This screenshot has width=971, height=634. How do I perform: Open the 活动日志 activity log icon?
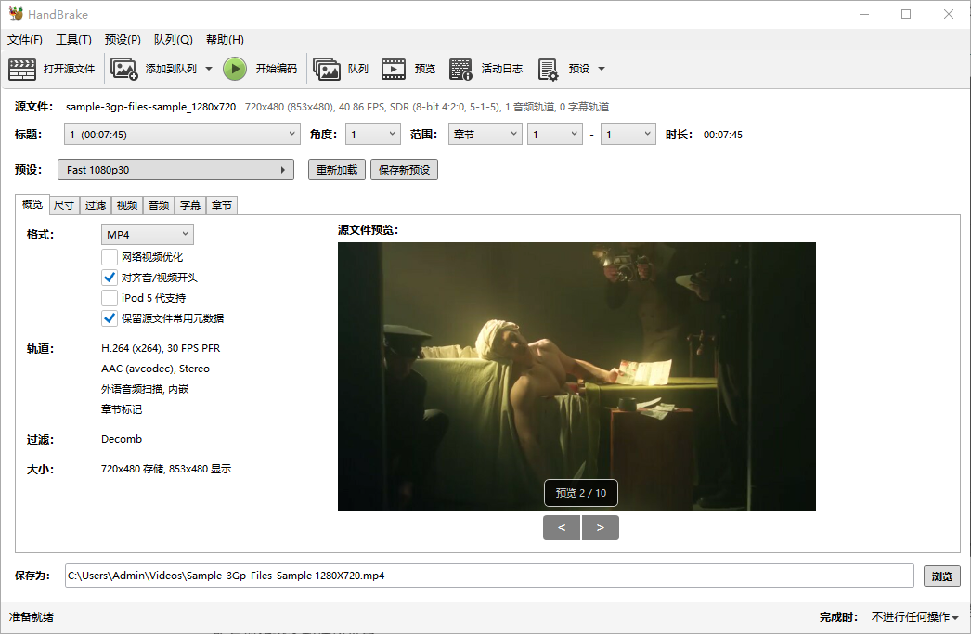460,69
